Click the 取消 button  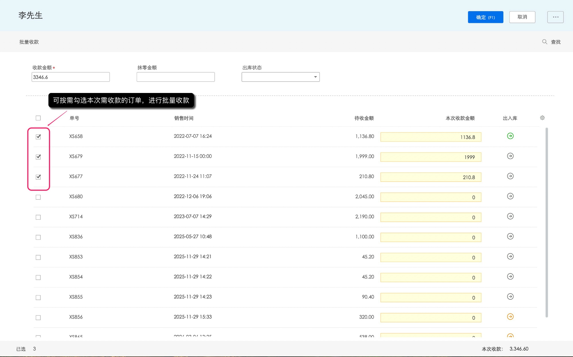coord(522,17)
